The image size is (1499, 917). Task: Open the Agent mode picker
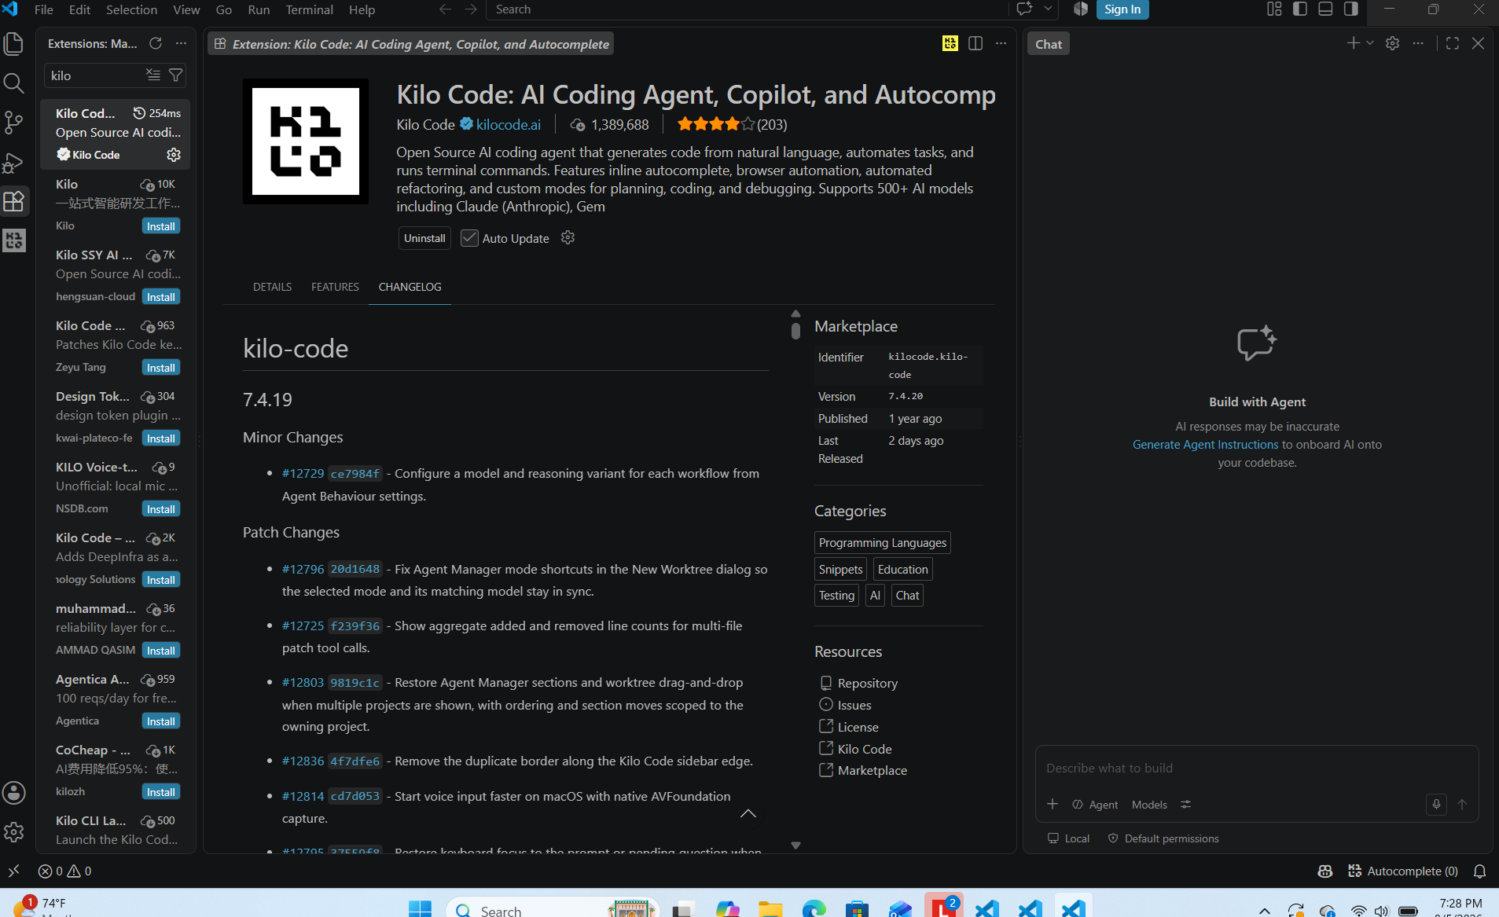pyautogui.click(x=1095, y=805)
